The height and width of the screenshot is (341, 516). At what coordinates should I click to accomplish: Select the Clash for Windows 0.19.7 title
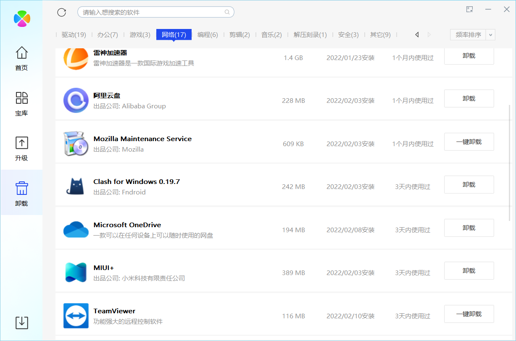tap(137, 181)
